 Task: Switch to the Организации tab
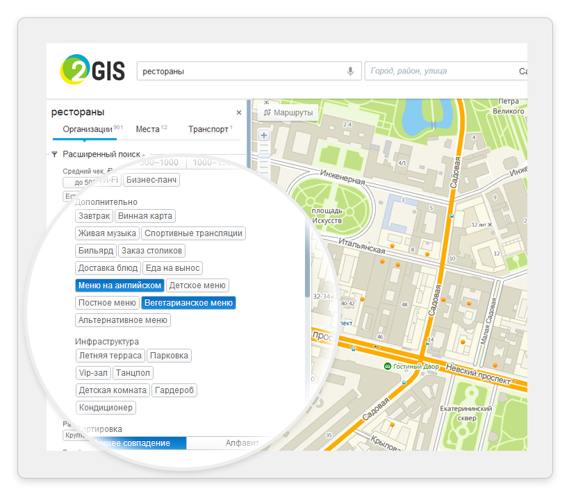[88, 129]
